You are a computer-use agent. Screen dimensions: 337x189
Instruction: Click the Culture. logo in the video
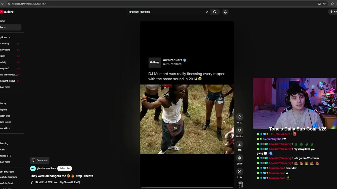tap(155, 62)
